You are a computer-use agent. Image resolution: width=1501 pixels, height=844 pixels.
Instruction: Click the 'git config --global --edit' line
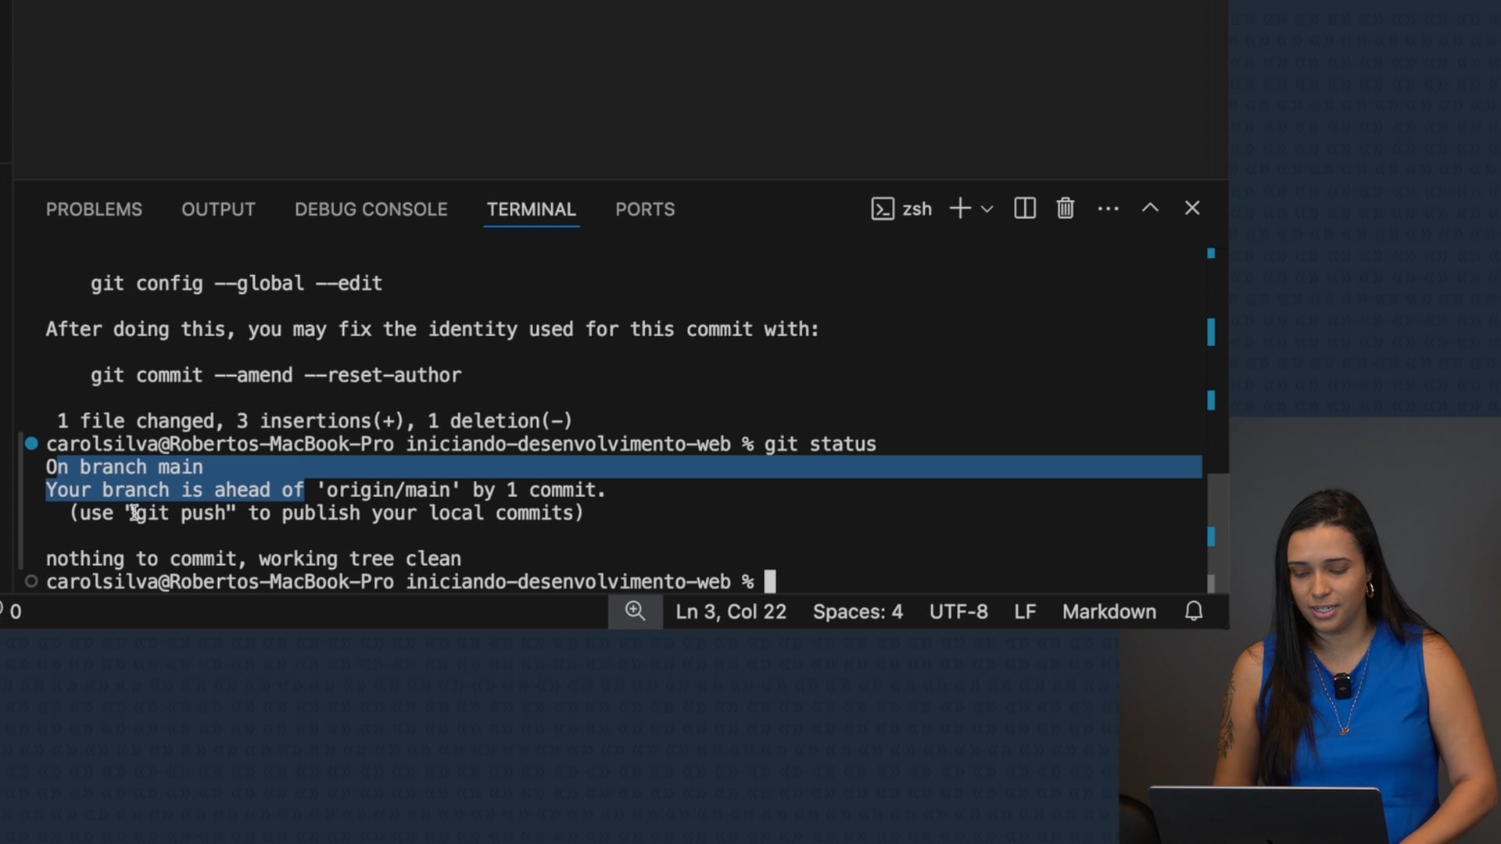236,283
